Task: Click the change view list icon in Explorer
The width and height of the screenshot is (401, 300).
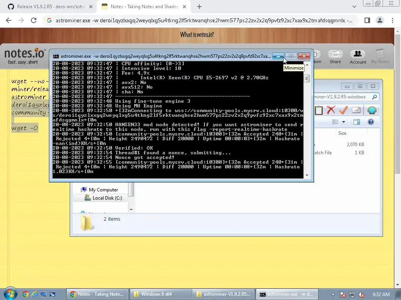Action: point(335,122)
